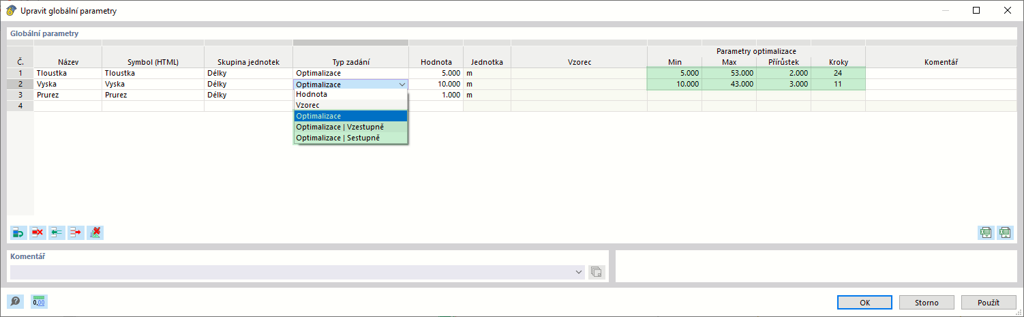1024x317 pixels.
Task: Maximize the Upravit globální parametry window
Action: (x=976, y=10)
